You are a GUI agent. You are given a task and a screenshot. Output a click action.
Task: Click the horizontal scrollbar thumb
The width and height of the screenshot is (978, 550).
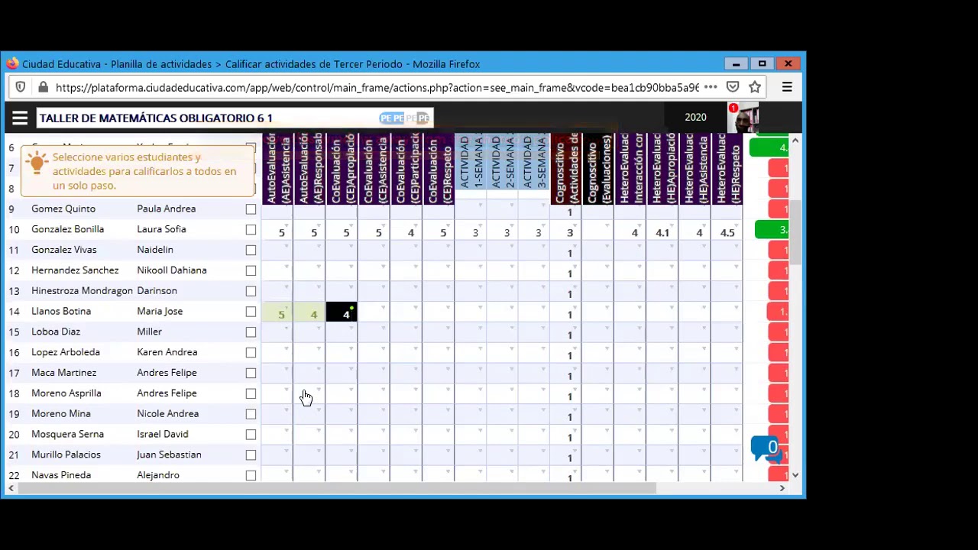(x=337, y=488)
